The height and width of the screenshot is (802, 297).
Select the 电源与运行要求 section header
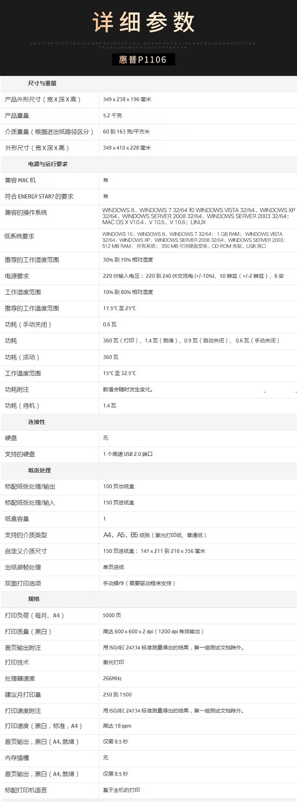tap(48, 164)
